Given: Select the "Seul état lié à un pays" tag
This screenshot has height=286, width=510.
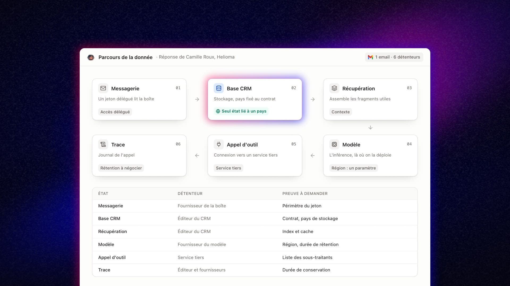Looking at the screenshot, I should pos(241,111).
